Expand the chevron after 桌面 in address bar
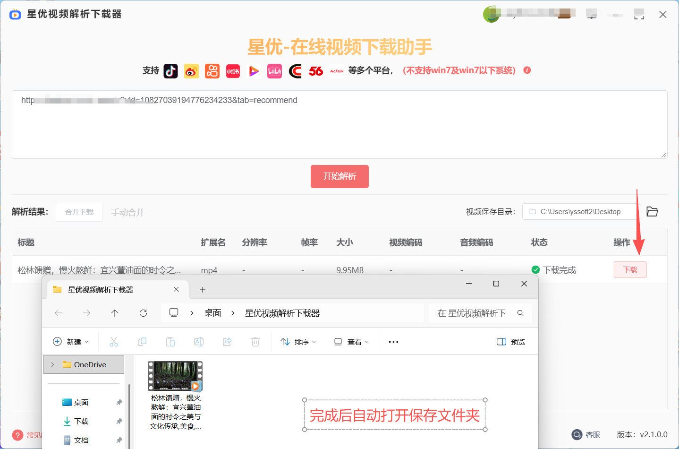The width and height of the screenshot is (679, 449). pos(233,313)
